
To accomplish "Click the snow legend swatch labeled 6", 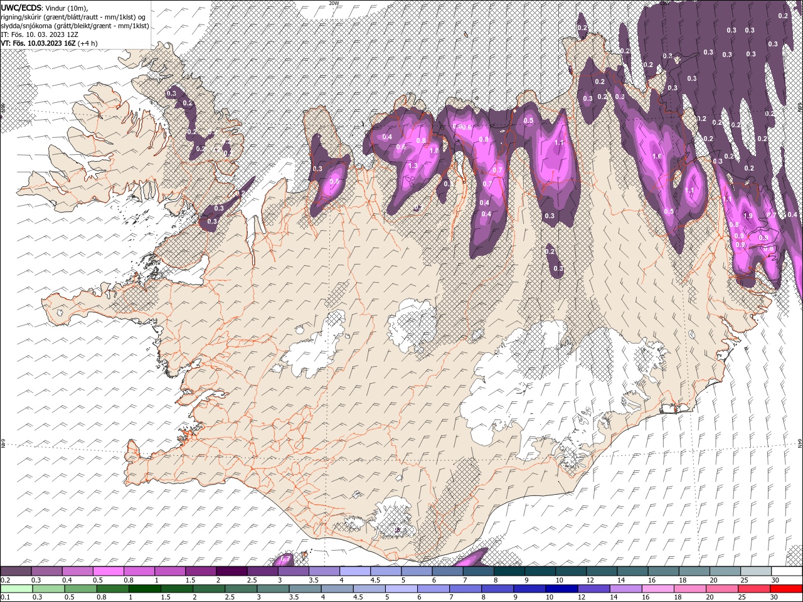I will pyautogui.click(x=448, y=571).
